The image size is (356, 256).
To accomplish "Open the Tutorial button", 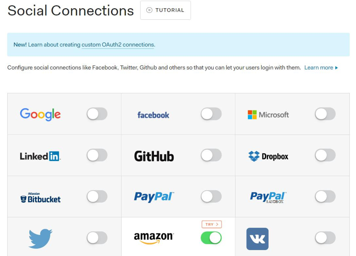I will [x=166, y=10].
